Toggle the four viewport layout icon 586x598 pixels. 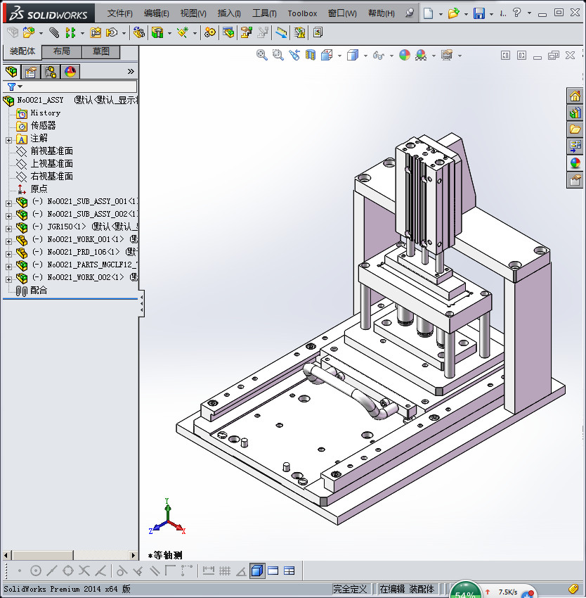tap(289, 571)
